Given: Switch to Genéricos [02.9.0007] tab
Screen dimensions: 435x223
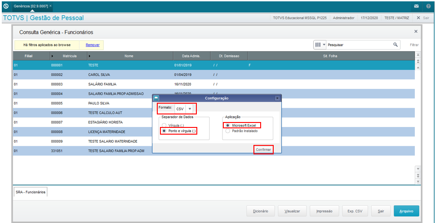Looking at the screenshot, I should tap(31, 6).
